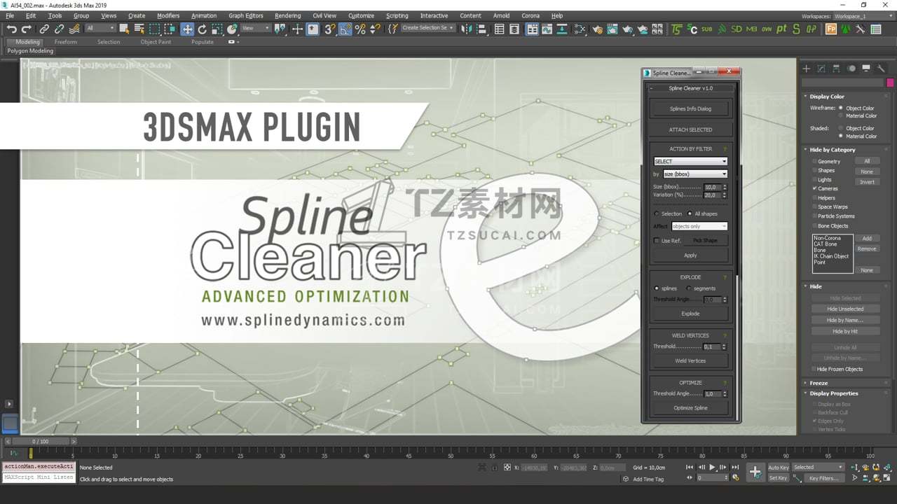Toggle Window/Crossing selection mode

coord(170,29)
